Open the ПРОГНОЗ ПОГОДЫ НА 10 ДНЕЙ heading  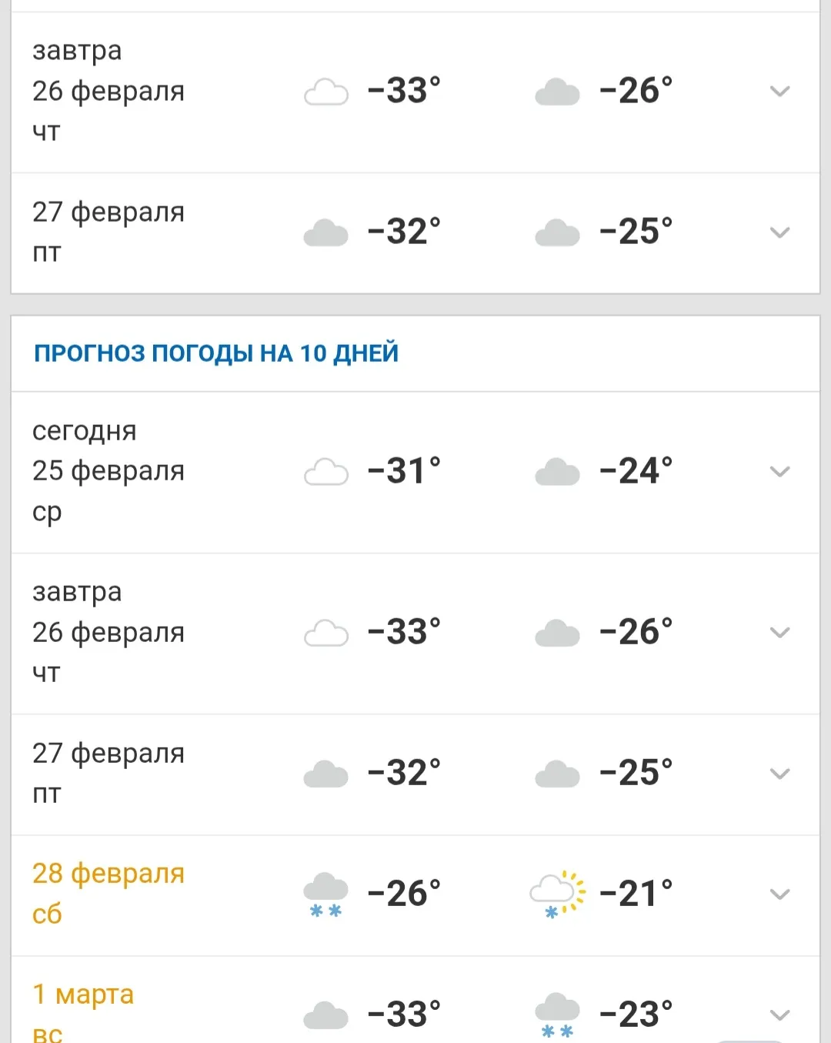(216, 353)
